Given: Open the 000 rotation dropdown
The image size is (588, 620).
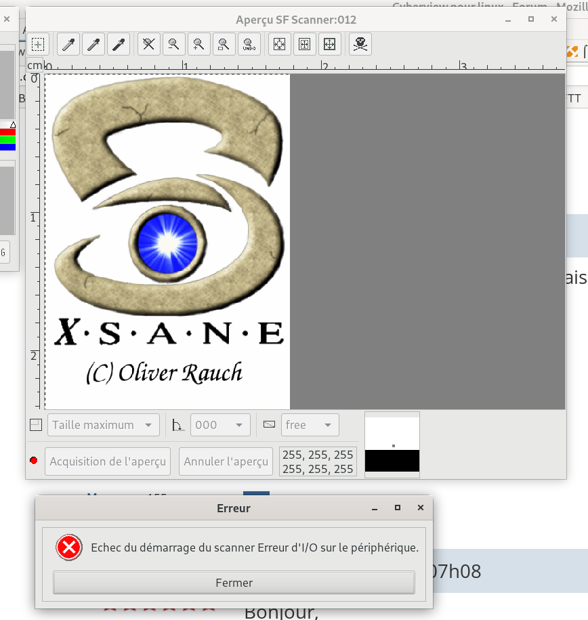Looking at the screenshot, I should [x=220, y=425].
